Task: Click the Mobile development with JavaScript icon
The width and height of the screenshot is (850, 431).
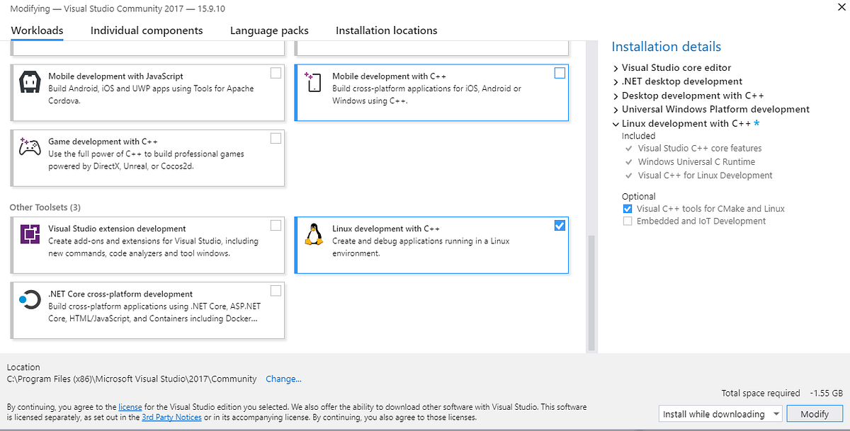Action: pos(28,82)
